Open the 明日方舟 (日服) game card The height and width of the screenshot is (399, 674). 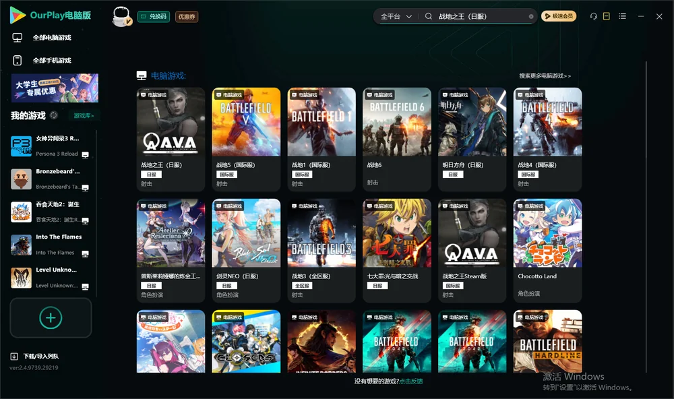pos(472,140)
